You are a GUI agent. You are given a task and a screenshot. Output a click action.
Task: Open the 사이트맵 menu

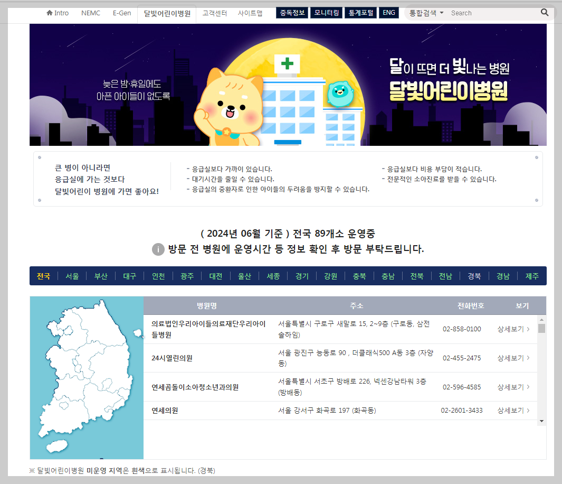pyautogui.click(x=250, y=13)
